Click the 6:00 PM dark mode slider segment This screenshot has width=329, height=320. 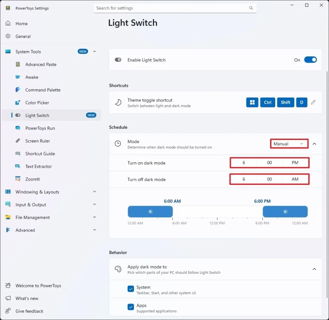(285, 211)
